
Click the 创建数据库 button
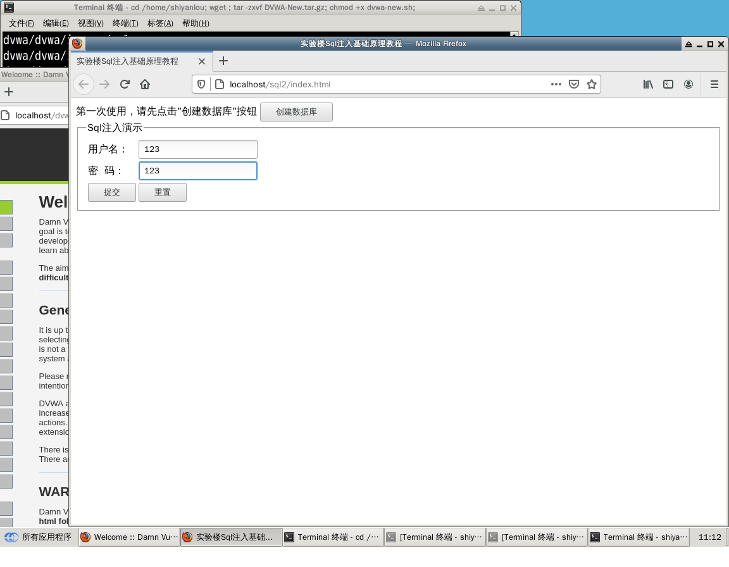point(296,112)
